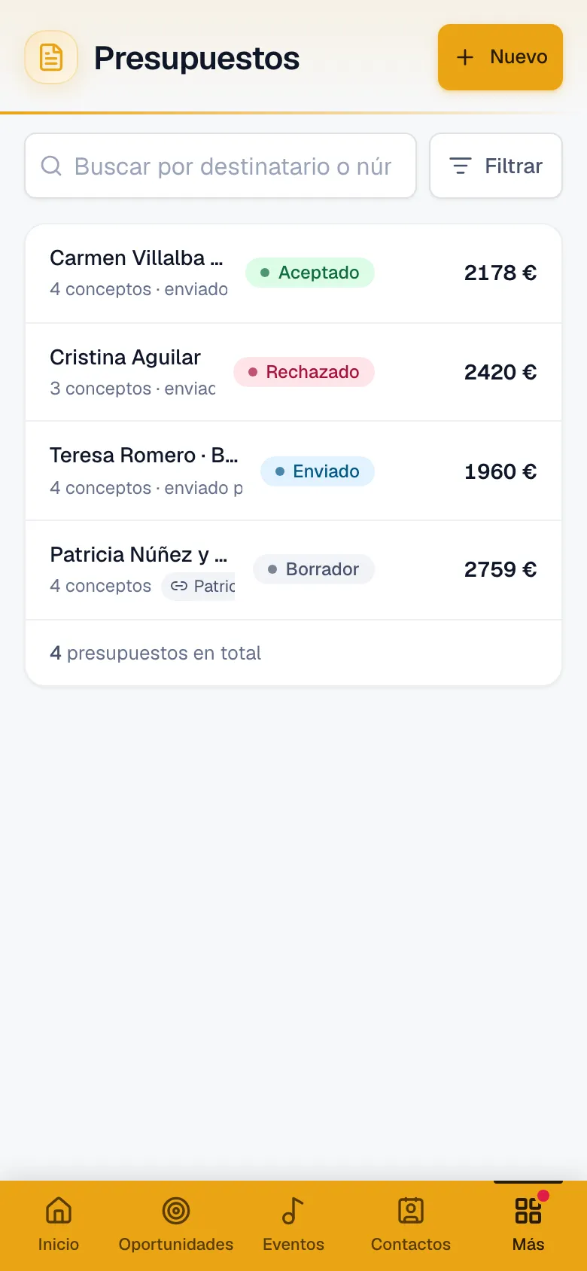Open Oportunidades target icon
Screen dimensions: 587x1271
[176, 1211]
